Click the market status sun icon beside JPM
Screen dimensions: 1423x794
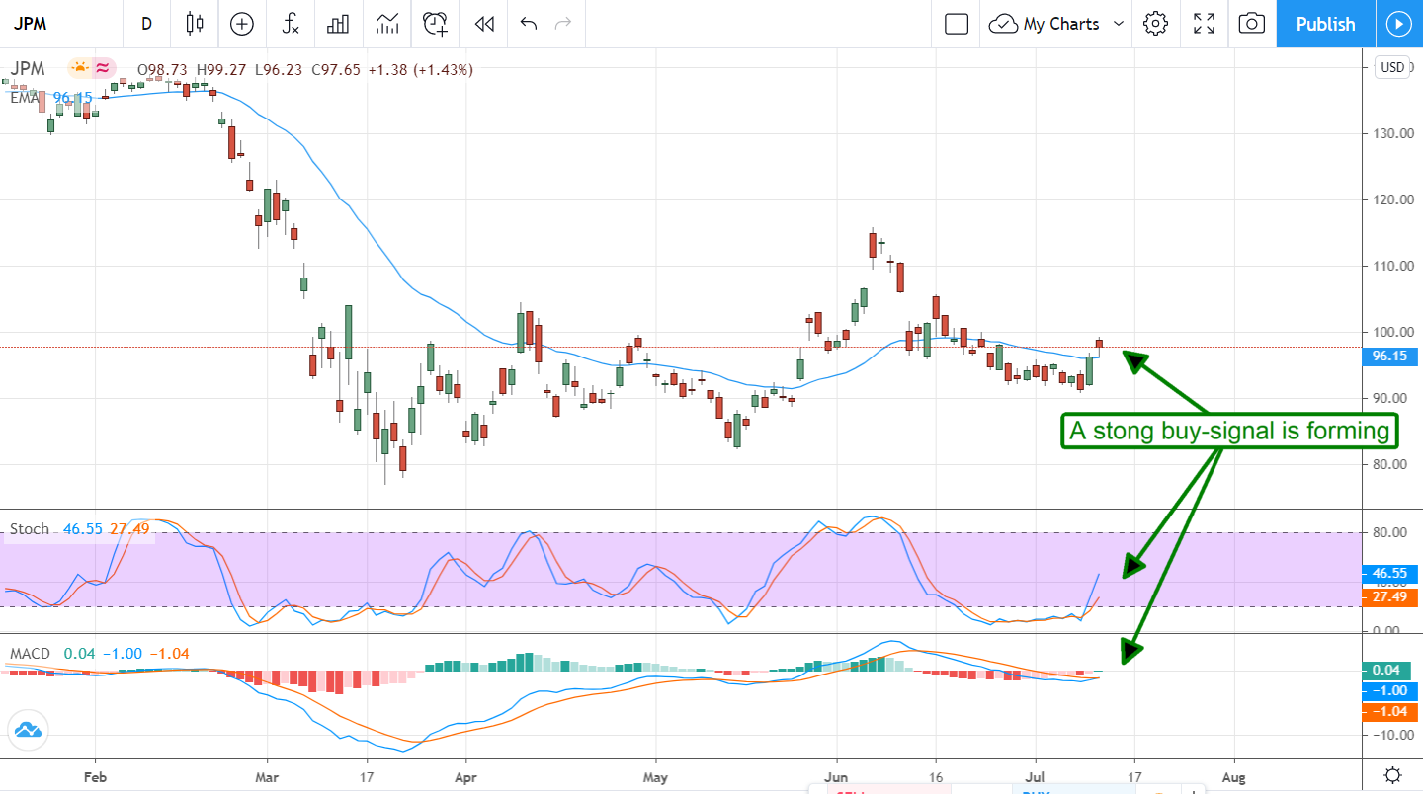click(79, 69)
